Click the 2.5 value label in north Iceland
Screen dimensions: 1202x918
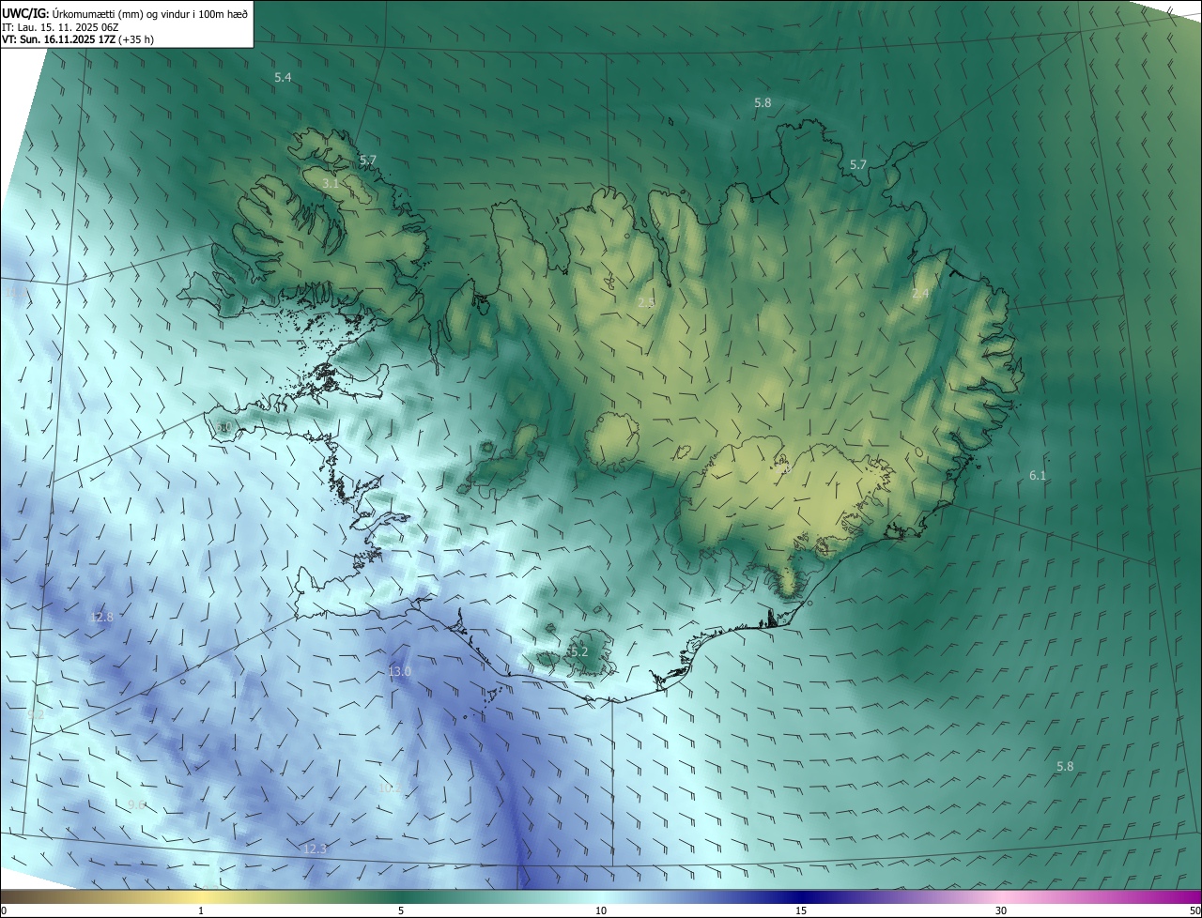646,302
